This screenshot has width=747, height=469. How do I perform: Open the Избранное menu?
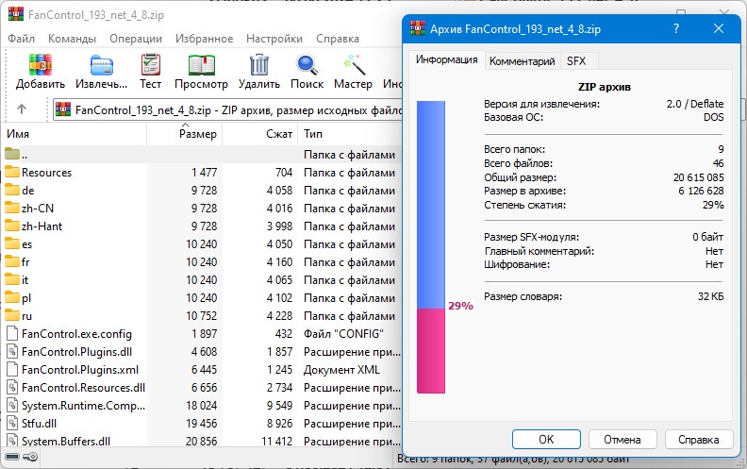(205, 39)
